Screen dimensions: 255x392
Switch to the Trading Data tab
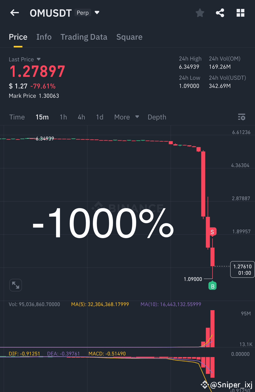(84, 37)
